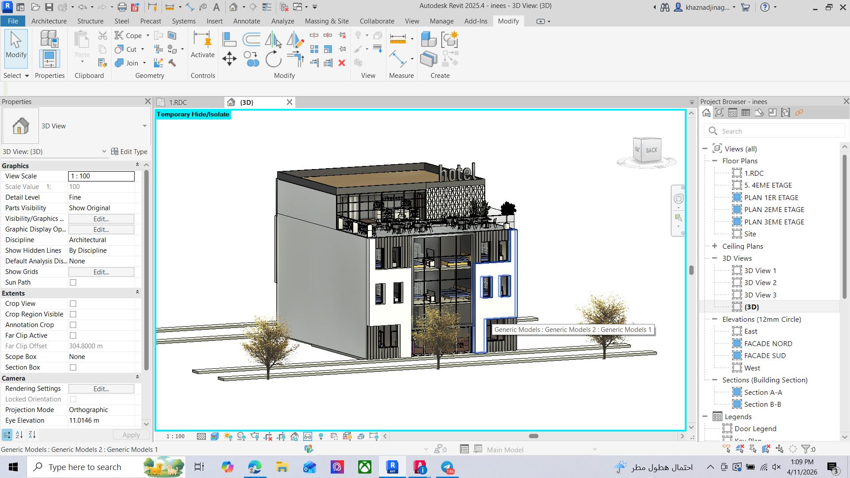
Task: Collapse the Floor Plans tree node
Action: (715, 161)
